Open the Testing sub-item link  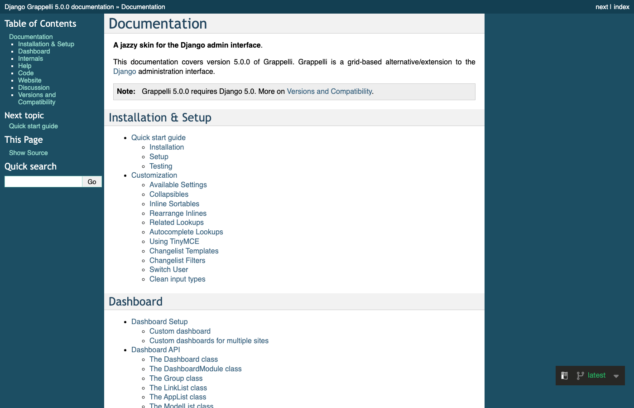point(161,166)
